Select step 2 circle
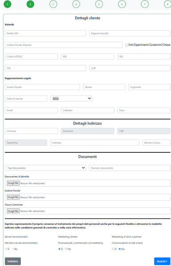The width and height of the screenshot is (171, 266). point(30,4)
